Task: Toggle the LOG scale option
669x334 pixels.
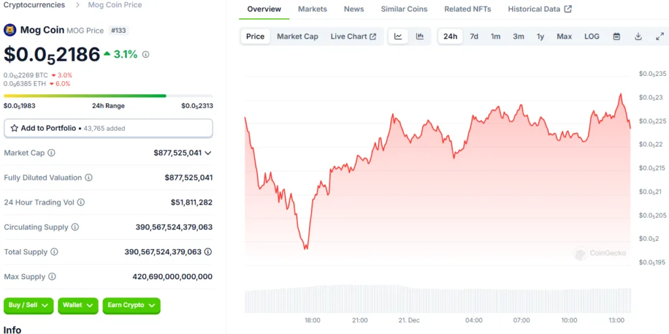Action: (x=592, y=37)
